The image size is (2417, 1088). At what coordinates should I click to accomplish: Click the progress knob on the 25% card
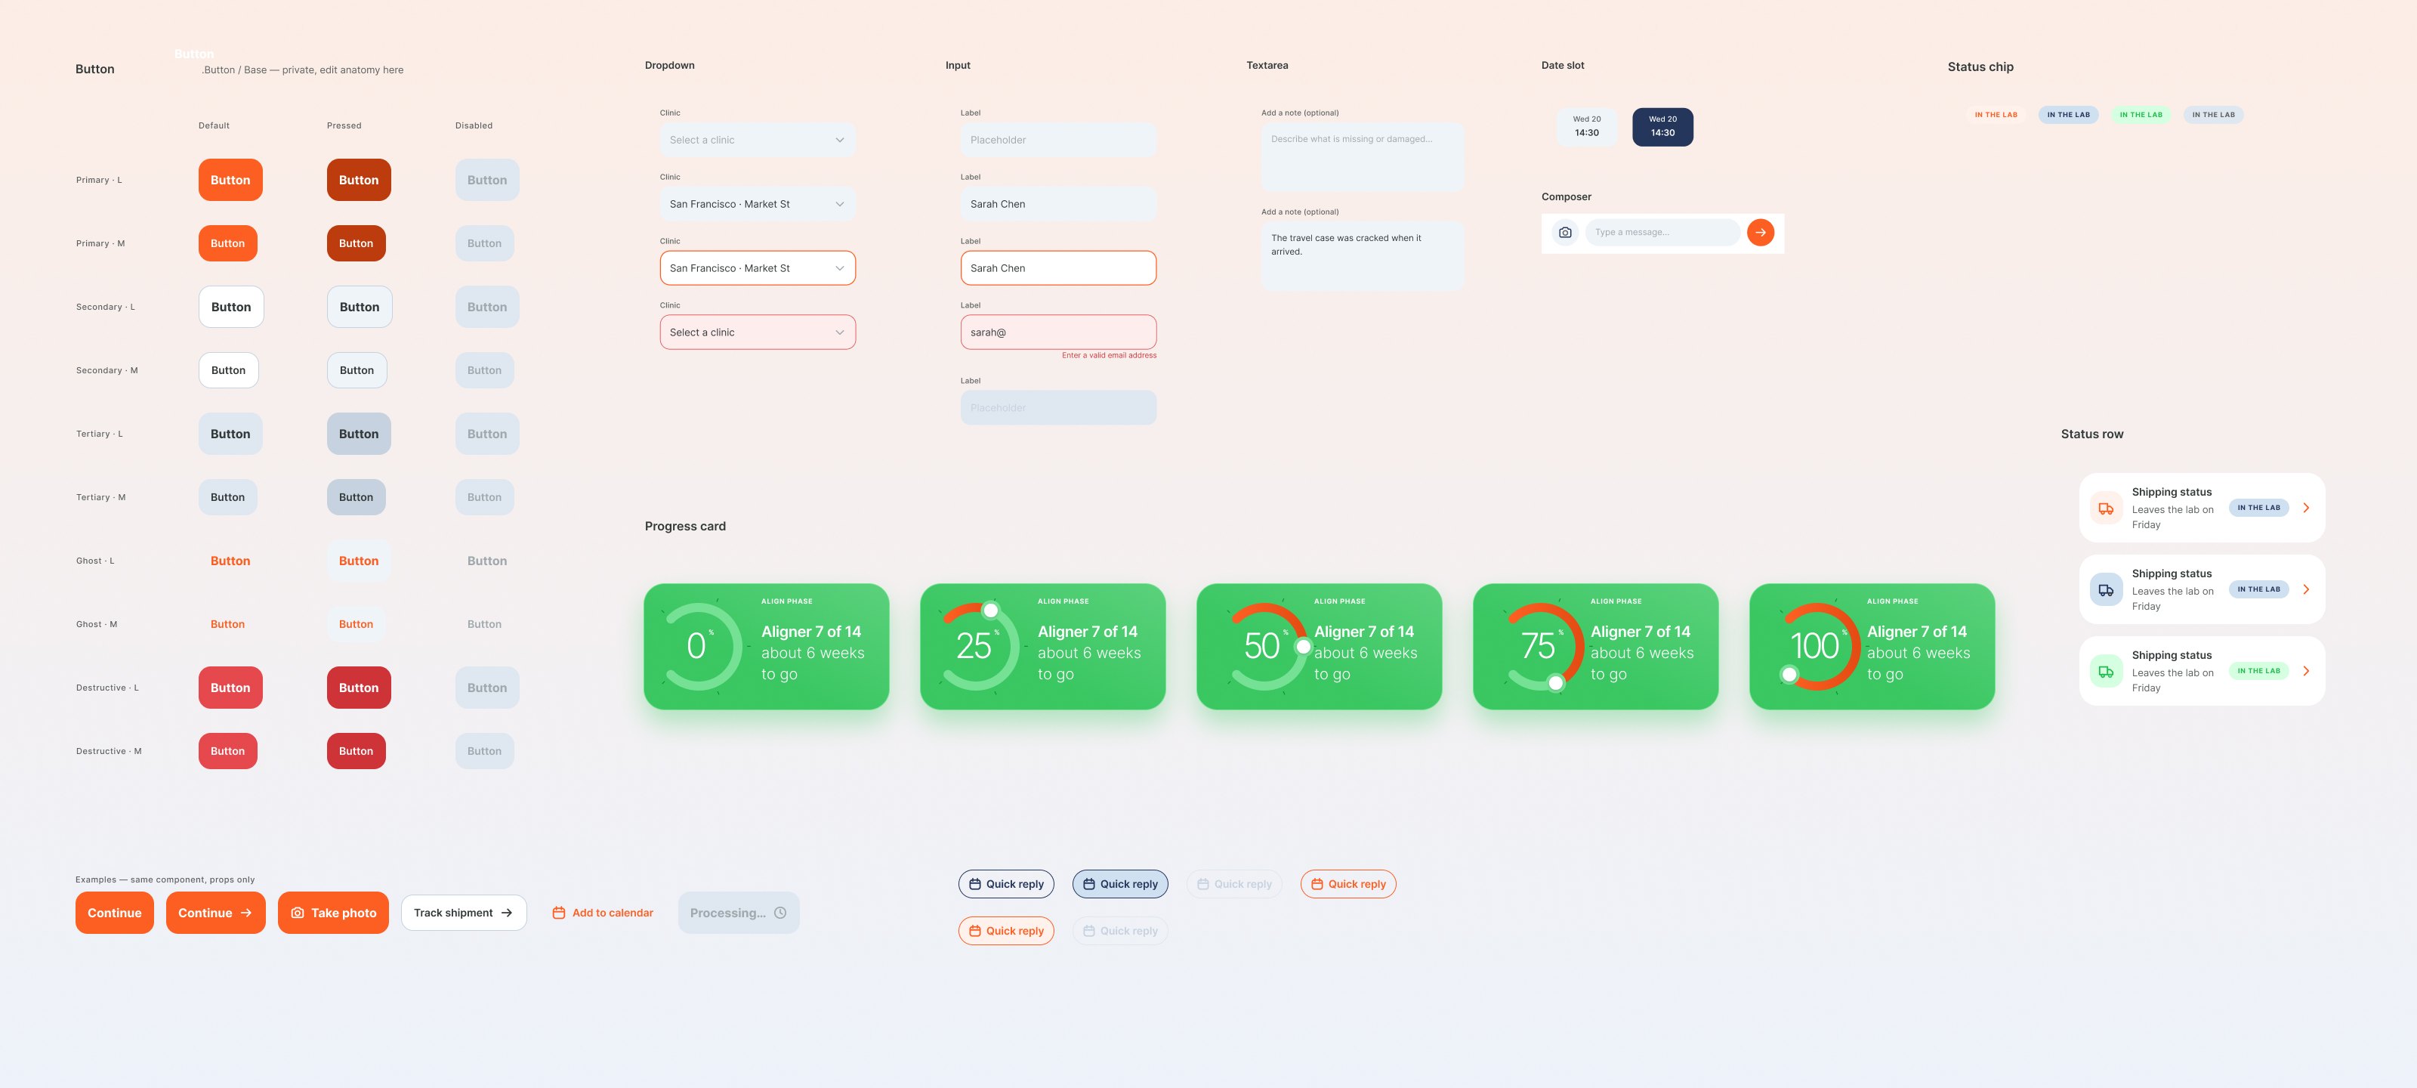pyautogui.click(x=990, y=610)
